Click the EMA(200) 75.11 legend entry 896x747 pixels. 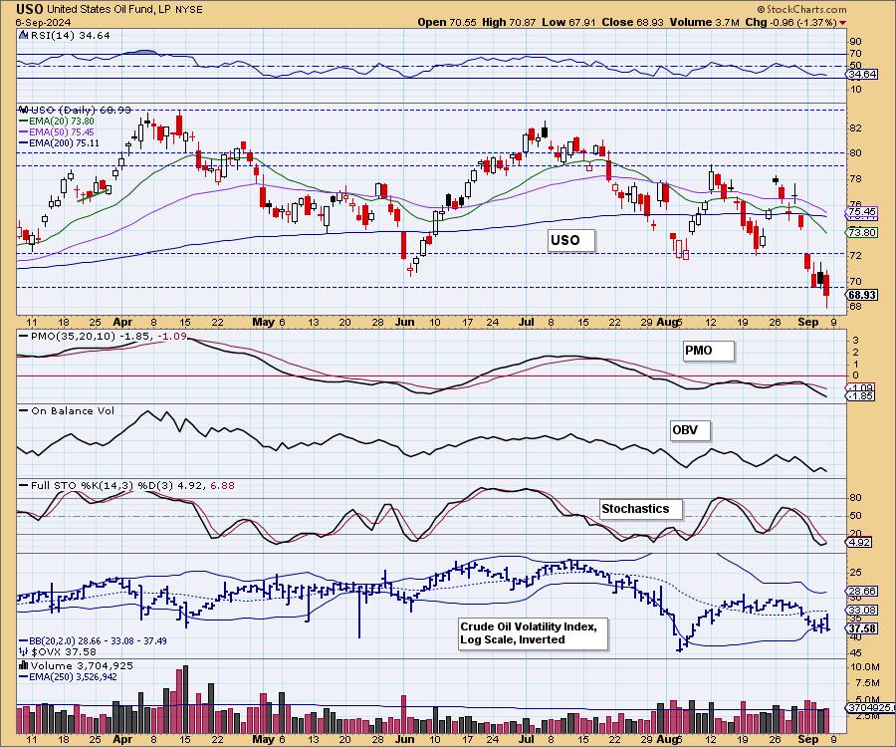[x=59, y=142]
